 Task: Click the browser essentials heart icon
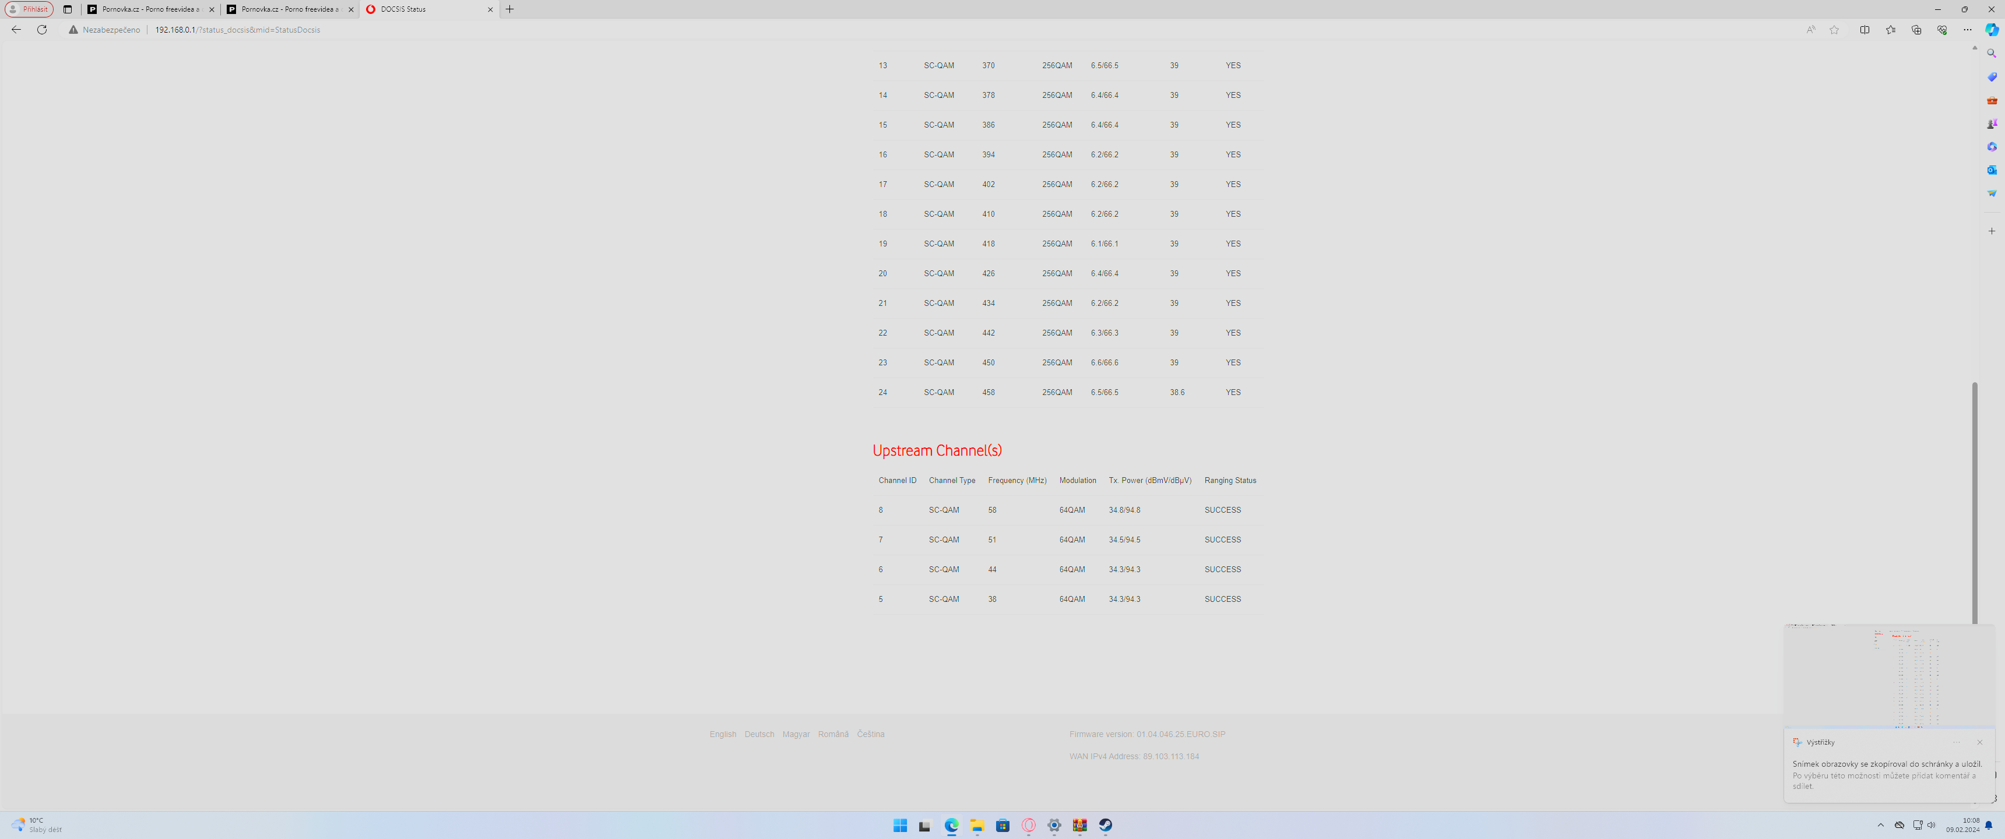click(1941, 30)
